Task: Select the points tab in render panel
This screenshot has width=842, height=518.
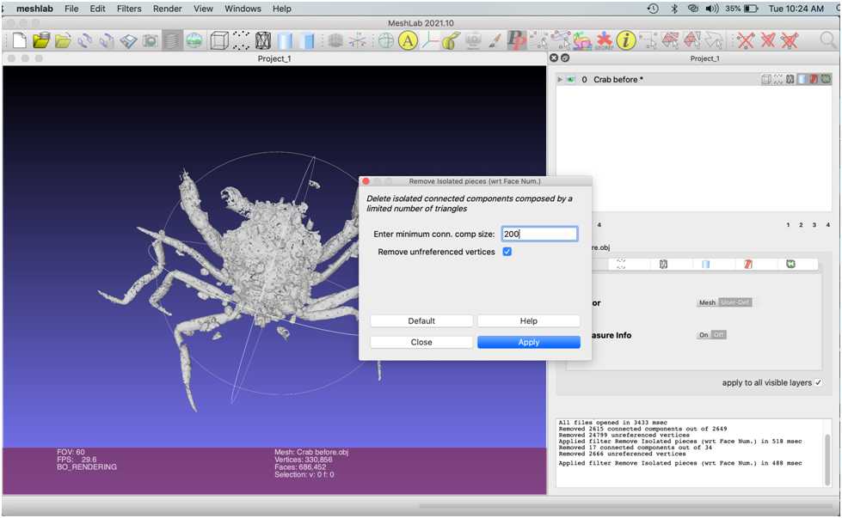Action: point(621,264)
